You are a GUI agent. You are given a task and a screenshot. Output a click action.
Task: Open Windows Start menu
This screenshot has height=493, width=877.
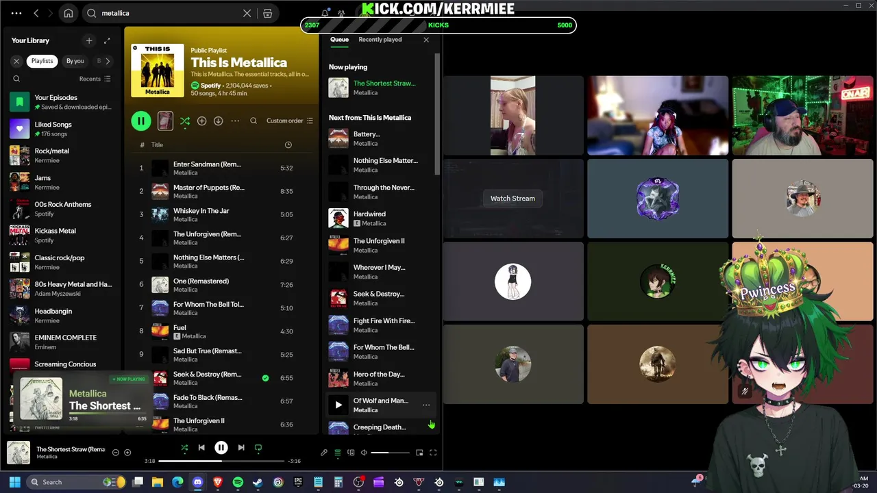[x=14, y=482]
